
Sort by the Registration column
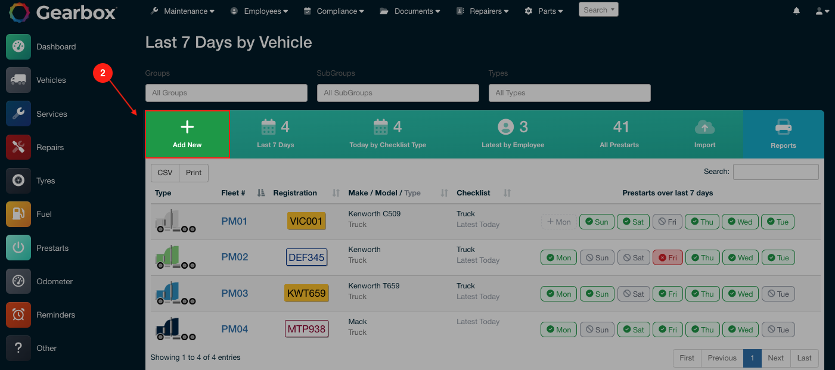(295, 192)
